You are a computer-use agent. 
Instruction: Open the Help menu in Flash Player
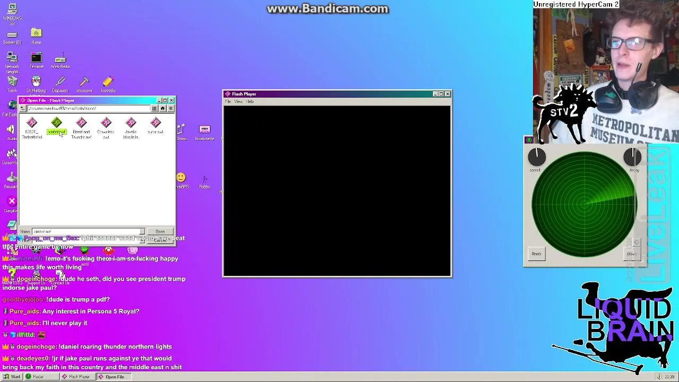(x=250, y=101)
